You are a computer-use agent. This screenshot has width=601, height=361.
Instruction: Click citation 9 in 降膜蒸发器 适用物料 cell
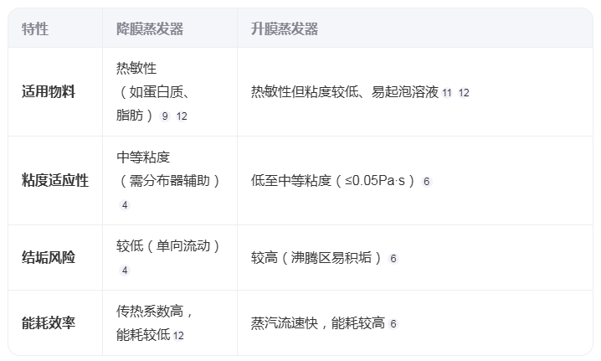click(x=165, y=116)
